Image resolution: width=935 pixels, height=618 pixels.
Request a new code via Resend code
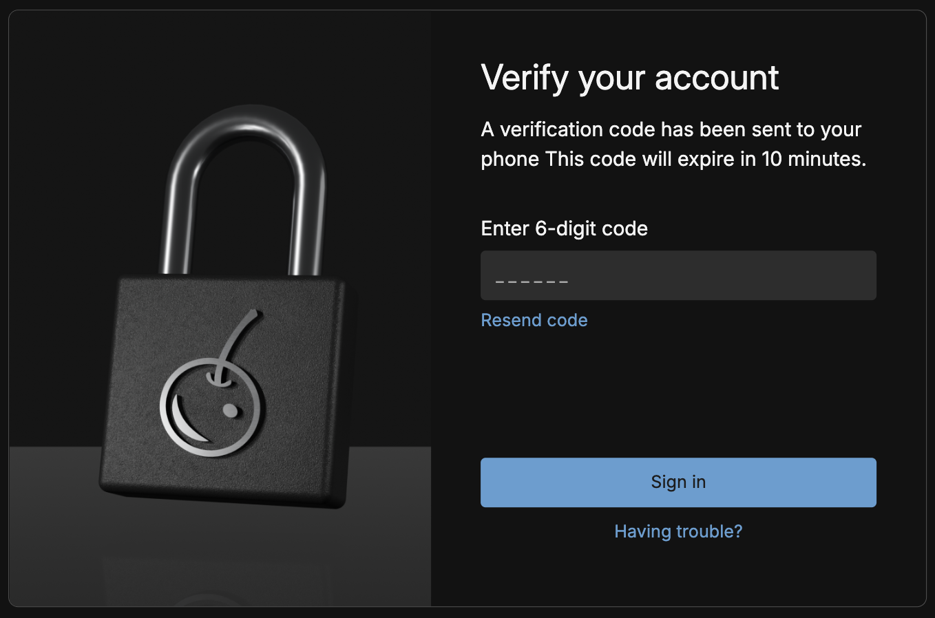point(534,320)
